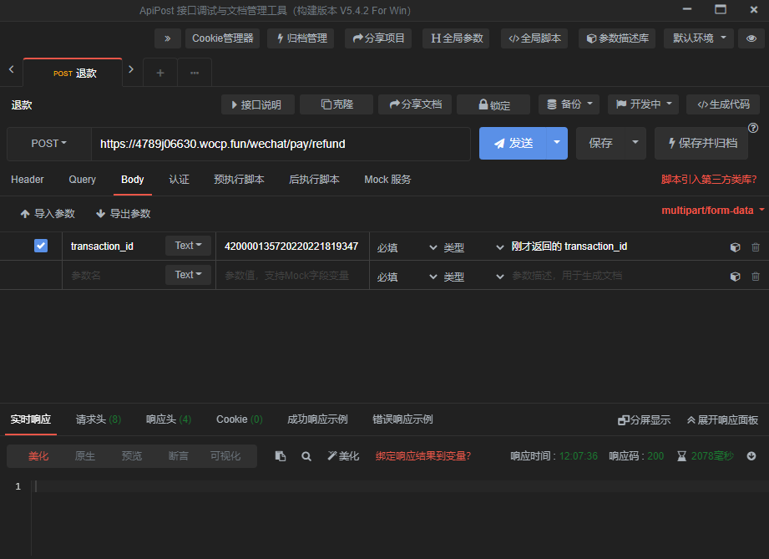Switch to the 请求头 (8) tab
This screenshot has width=769, height=559.
[x=99, y=419]
